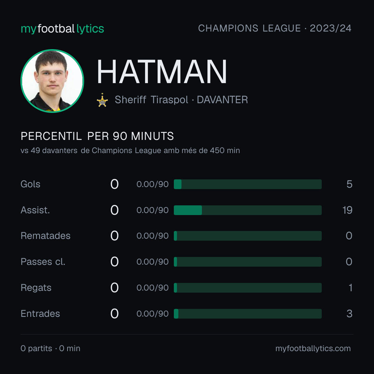Click the Assist. percentile value 19
Screen dimensions: 374x374
pyautogui.click(x=347, y=210)
